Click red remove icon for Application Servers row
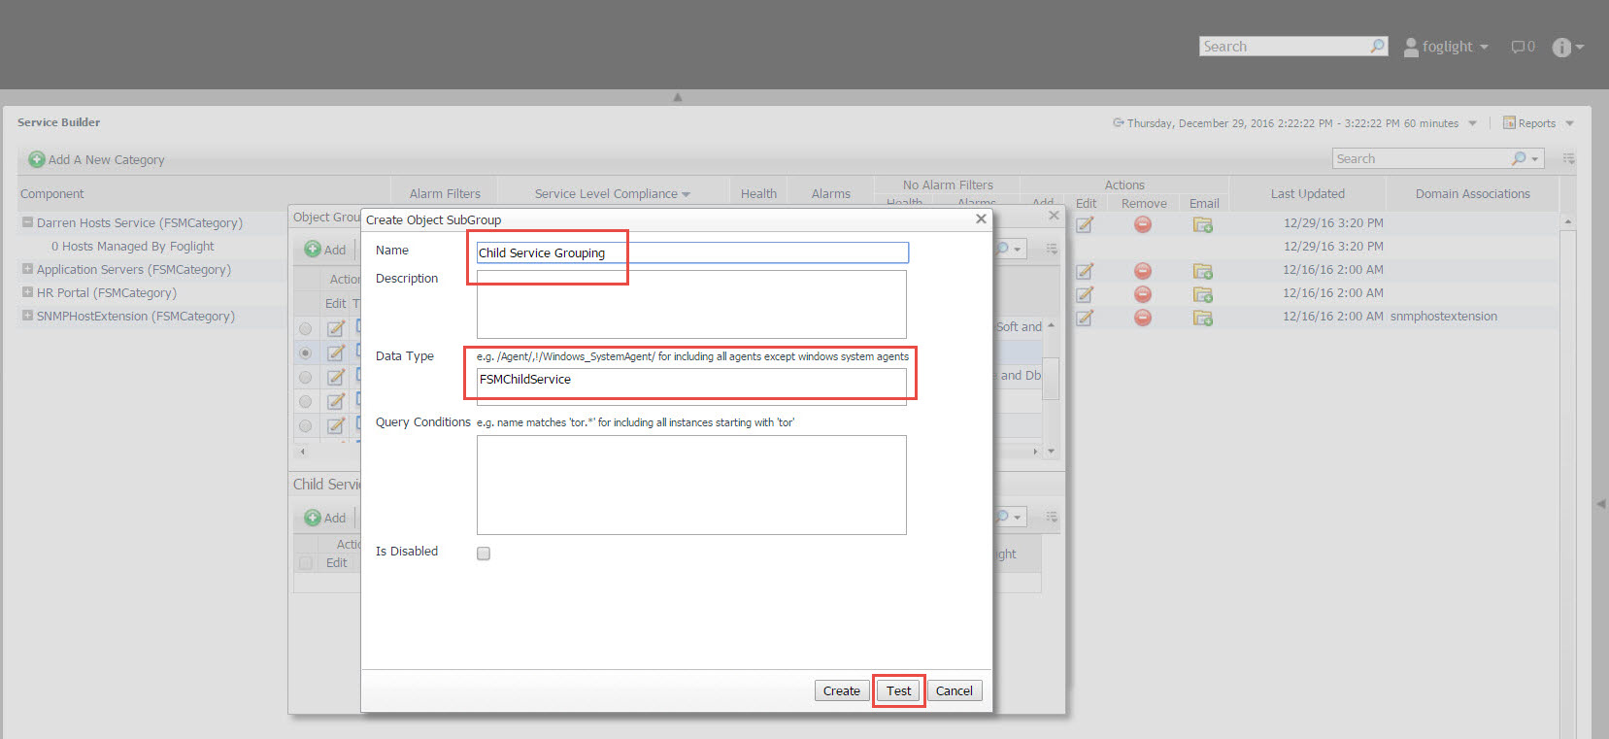The image size is (1609, 739). pos(1143,271)
